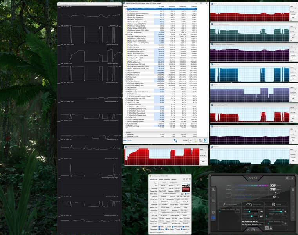
Task: Collapse GPU D3D Utilizations group in HWiNFO
Action: point(126,94)
